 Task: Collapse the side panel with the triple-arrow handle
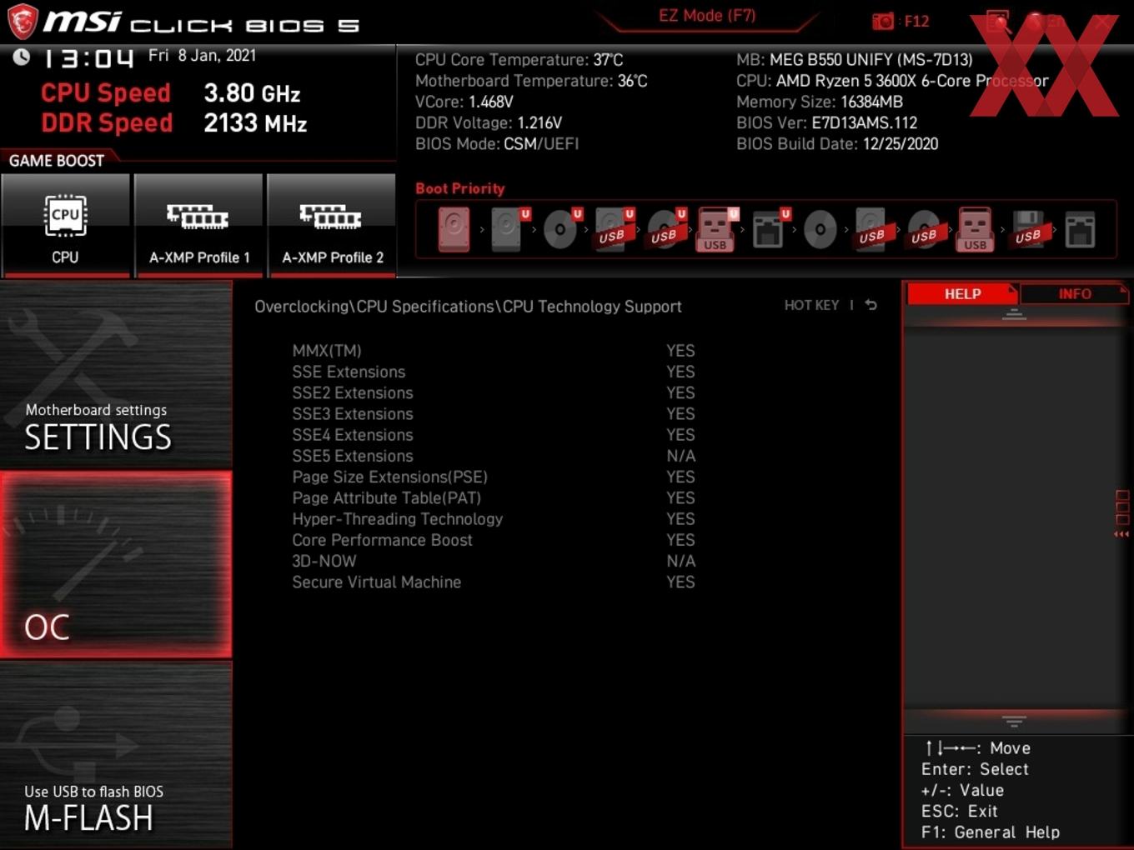pos(1121,534)
